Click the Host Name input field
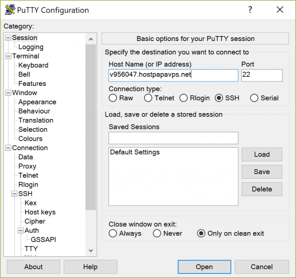The image size is (296, 278). coord(173,75)
